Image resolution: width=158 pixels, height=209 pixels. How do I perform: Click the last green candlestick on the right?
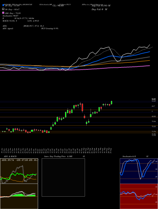point(112,103)
